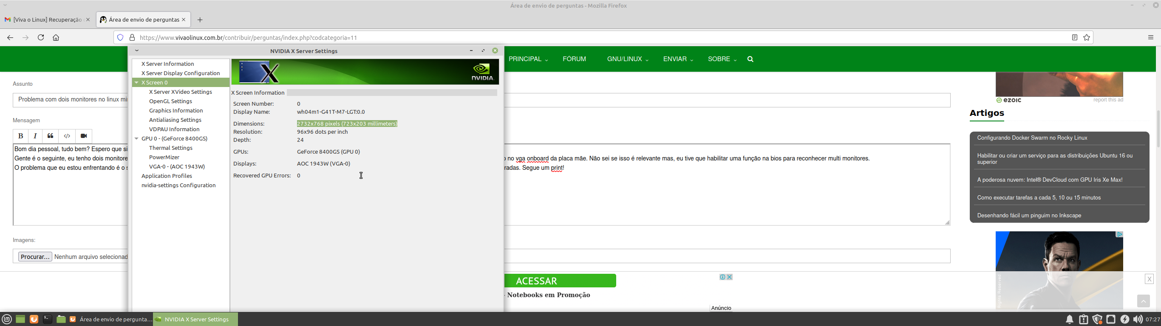Open article Desenhando fácil um pinguim no Inkscape
This screenshot has height=326, width=1161.
1029,216
